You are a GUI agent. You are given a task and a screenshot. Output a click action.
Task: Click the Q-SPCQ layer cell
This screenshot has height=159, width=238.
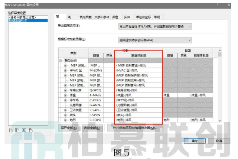pos(96,90)
